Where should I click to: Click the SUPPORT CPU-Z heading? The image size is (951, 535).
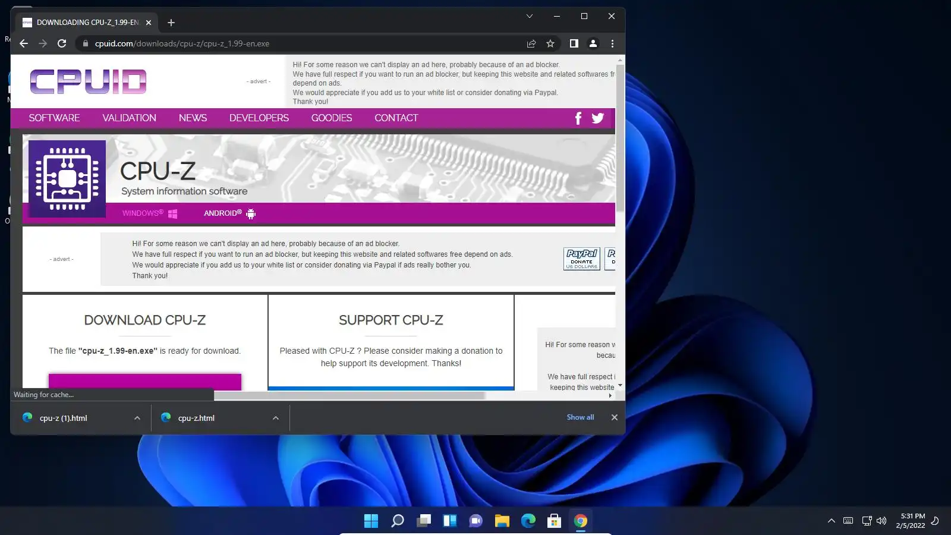pos(391,320)
